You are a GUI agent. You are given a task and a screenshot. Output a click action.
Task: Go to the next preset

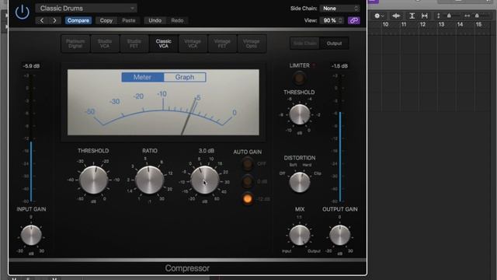coord(54,20)
